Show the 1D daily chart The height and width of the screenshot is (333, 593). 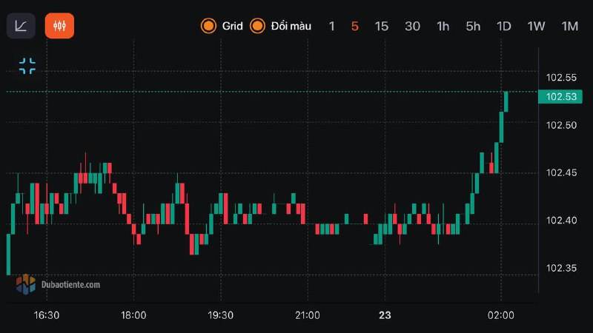pos(504,26)
